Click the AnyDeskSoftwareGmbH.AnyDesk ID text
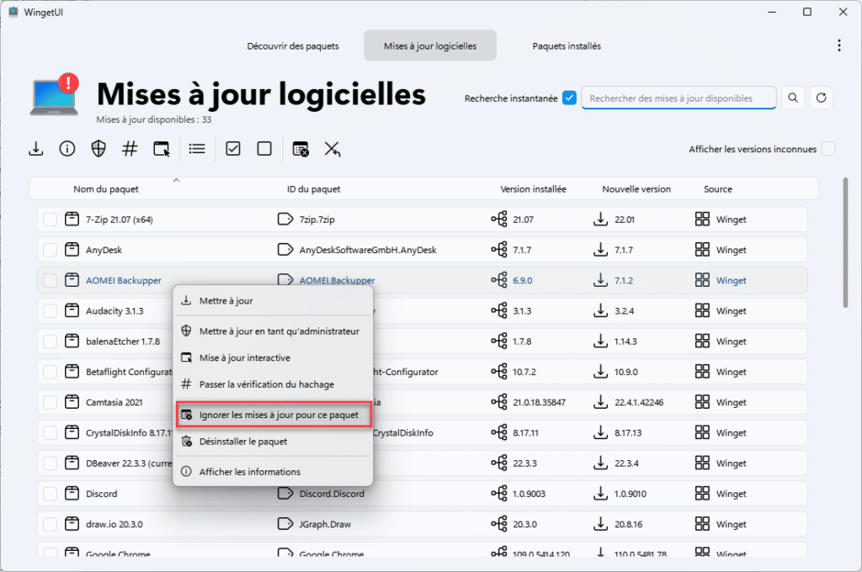The image size is (862, 572). 368,250
